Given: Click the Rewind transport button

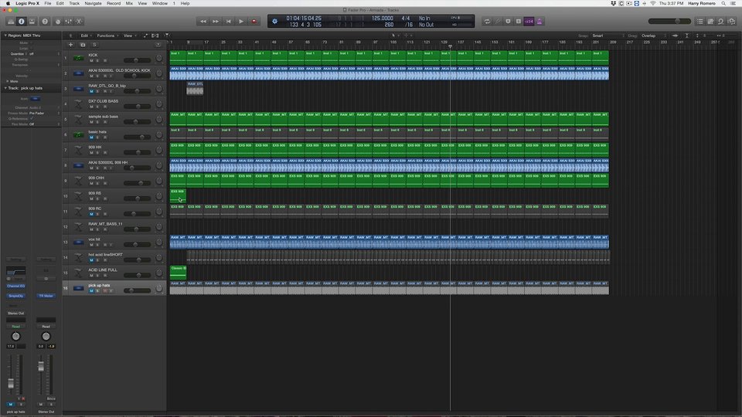Looking at the screenshot, I should (x=203, y=22).
